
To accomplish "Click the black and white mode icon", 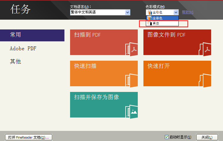I will click(x=150, y=23).
